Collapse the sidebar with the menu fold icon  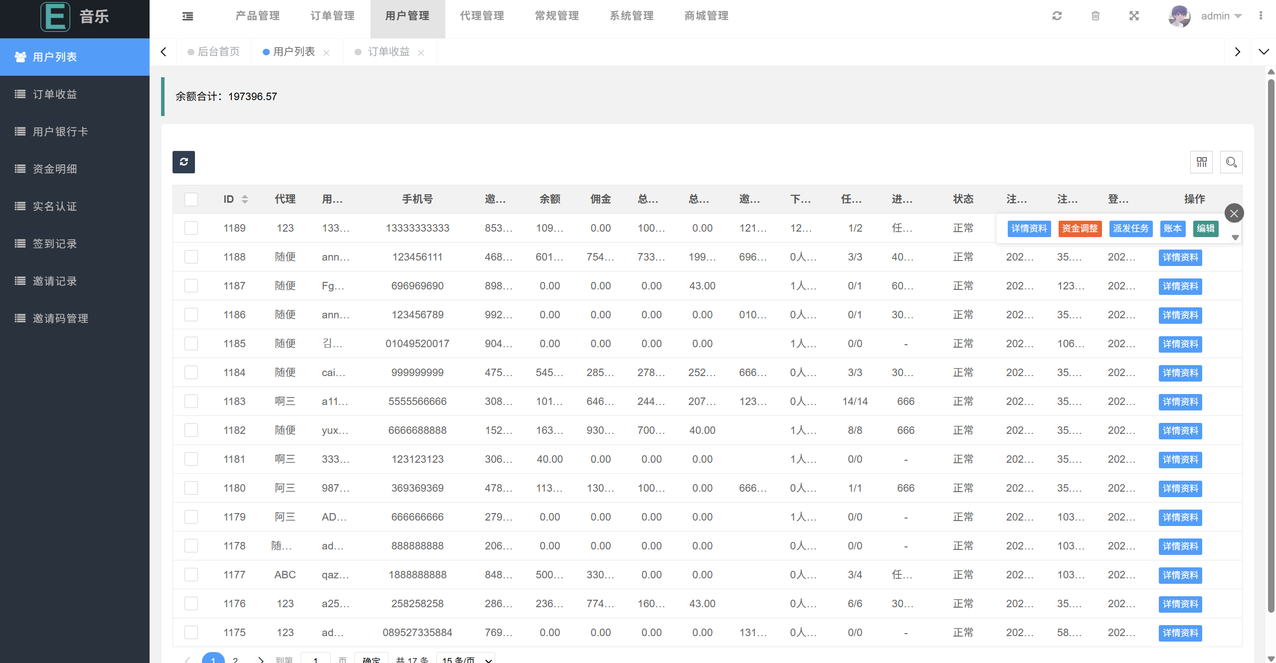(188, 16)
